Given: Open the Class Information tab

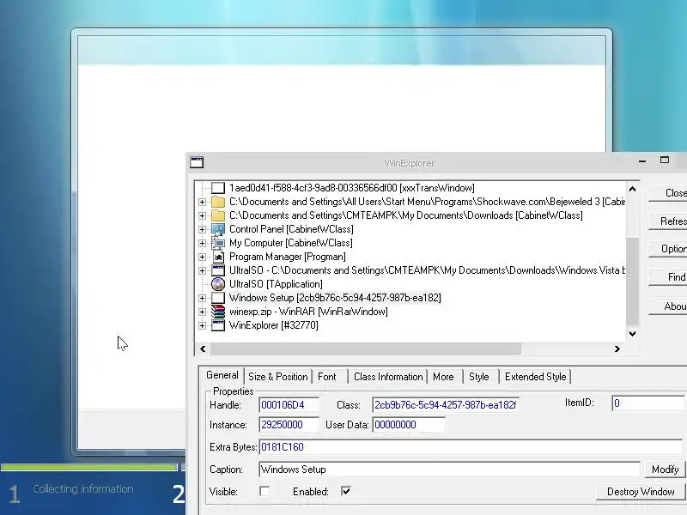Looking at the screenshot, I should [x=388, y=377].
